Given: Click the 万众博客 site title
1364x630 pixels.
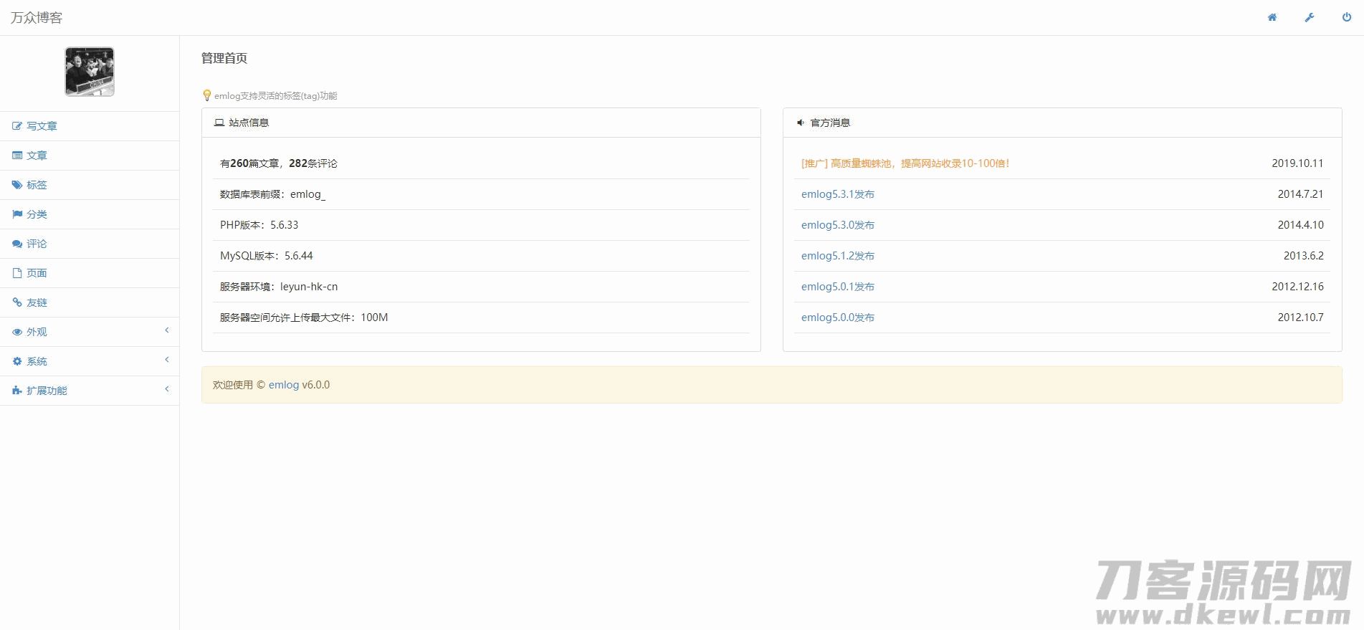Looking at the screenshot, I should point(37,17).
